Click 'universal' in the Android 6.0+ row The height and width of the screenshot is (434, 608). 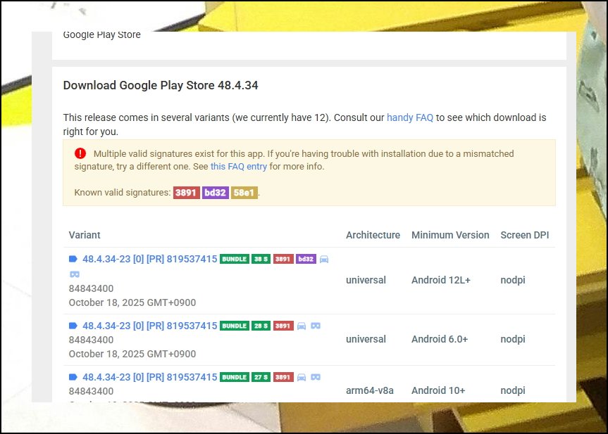[x=366, y=339]
